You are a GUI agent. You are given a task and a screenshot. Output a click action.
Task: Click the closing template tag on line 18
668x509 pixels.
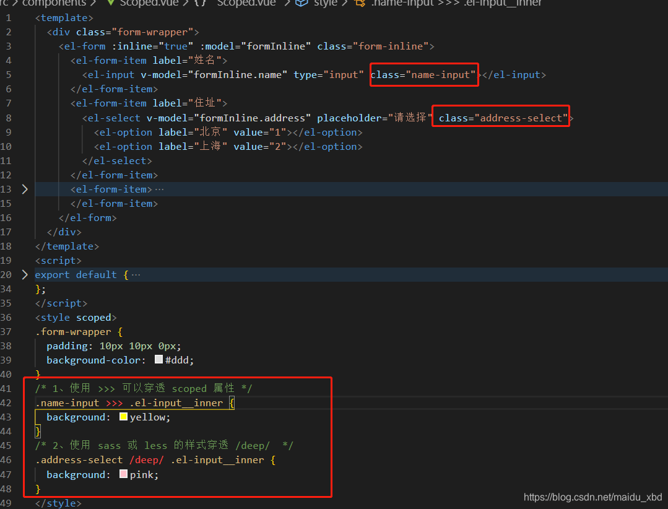pos(67,246)
